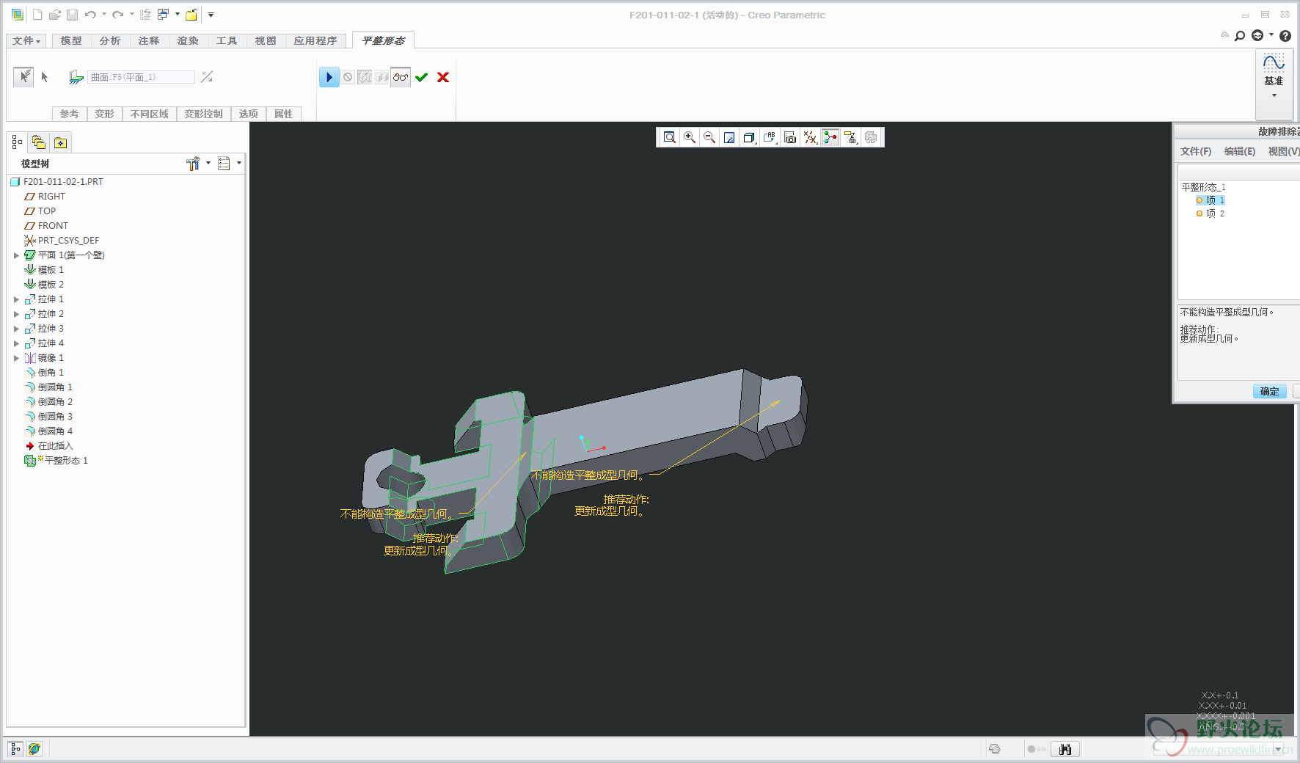Open the 基准 datum dropdown
1300x763 pixels.
1274,82
